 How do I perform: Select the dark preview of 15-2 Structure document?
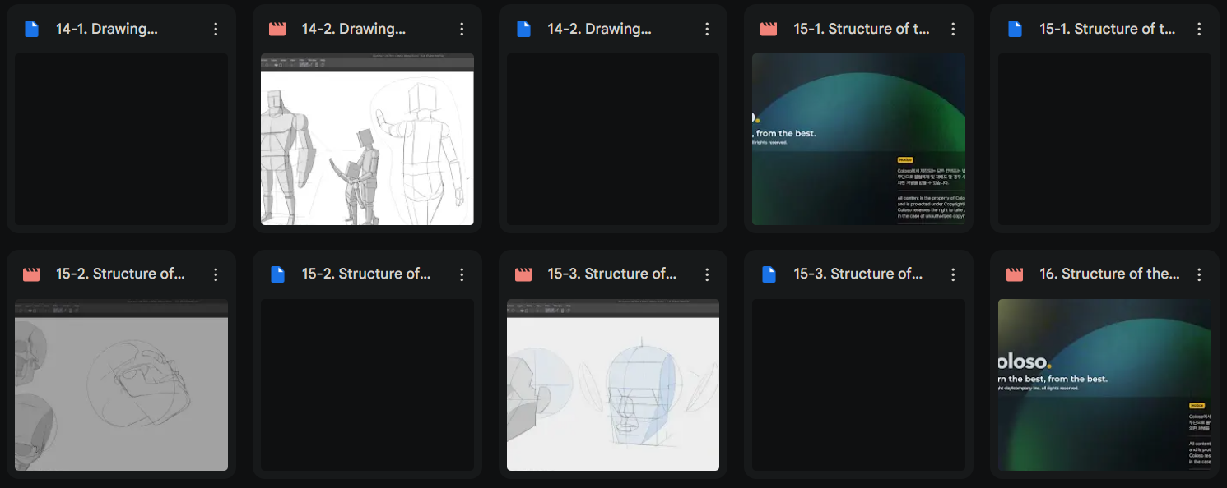[367, 385]
